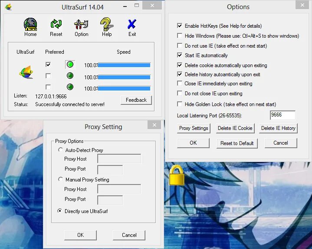Check Do not close IE upon exiting

coord(180,93)
